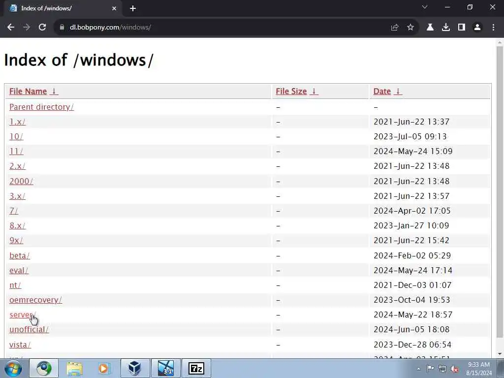This screenshot has width=504, height=378.
Task: Reload the current page
Action: (x=42, y=28)
